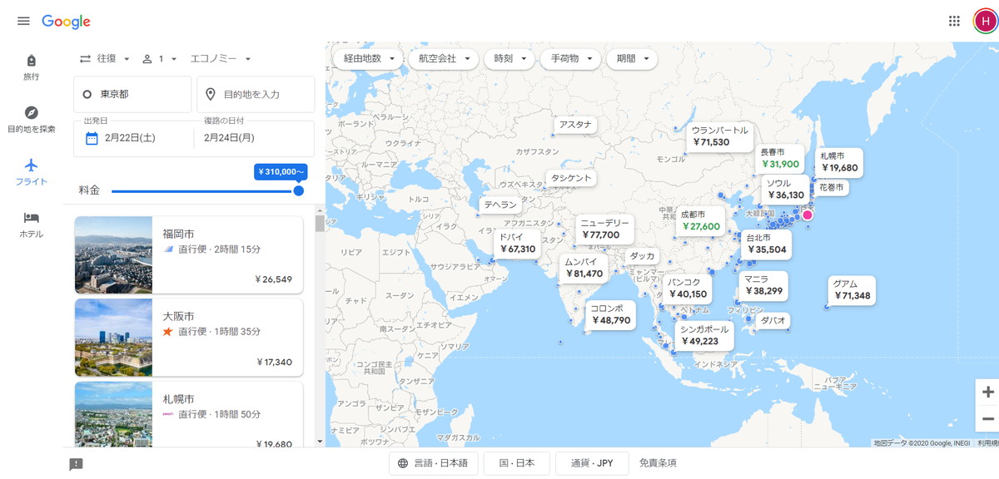Screen dimensions: 999x479
Task: Click the feedback icon at bottom left
Action: (76, 464)
